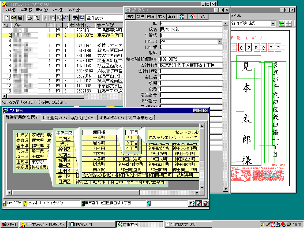Viewport: 304px width, 228px height.
Task: Open the ファイル(F) menu
Action: click(10, 10)
